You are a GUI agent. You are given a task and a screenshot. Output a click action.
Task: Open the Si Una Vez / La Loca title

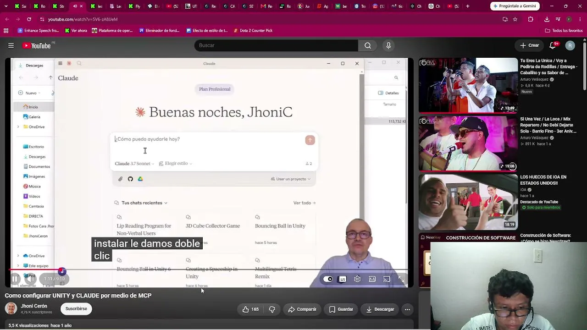pos(549,125)
